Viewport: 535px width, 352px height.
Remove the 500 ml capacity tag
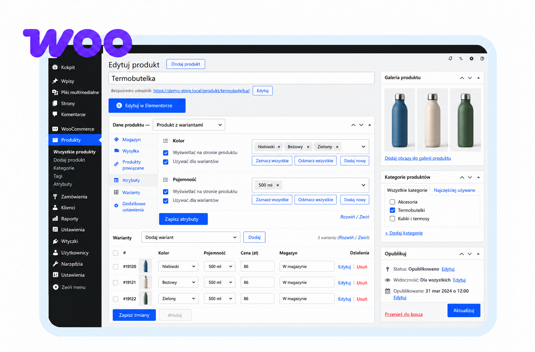(277, 185)
